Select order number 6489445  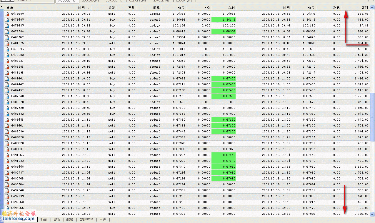click(18, 167)
